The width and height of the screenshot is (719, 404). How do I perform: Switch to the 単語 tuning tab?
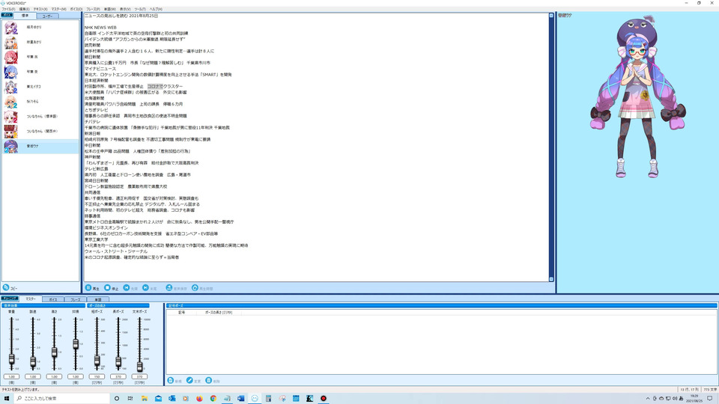[98, 299]
